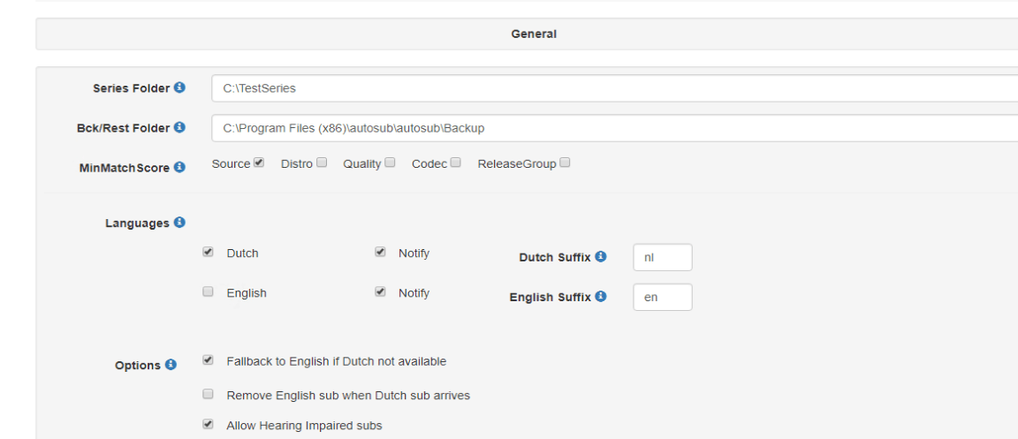Image resolution: width=1018 pixels, height=439 pixels.
Task: Collapse the General section header
Action: (533, 34)
